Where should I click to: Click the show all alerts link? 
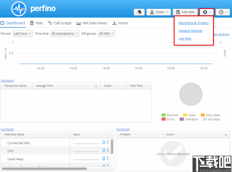(221, 34)
